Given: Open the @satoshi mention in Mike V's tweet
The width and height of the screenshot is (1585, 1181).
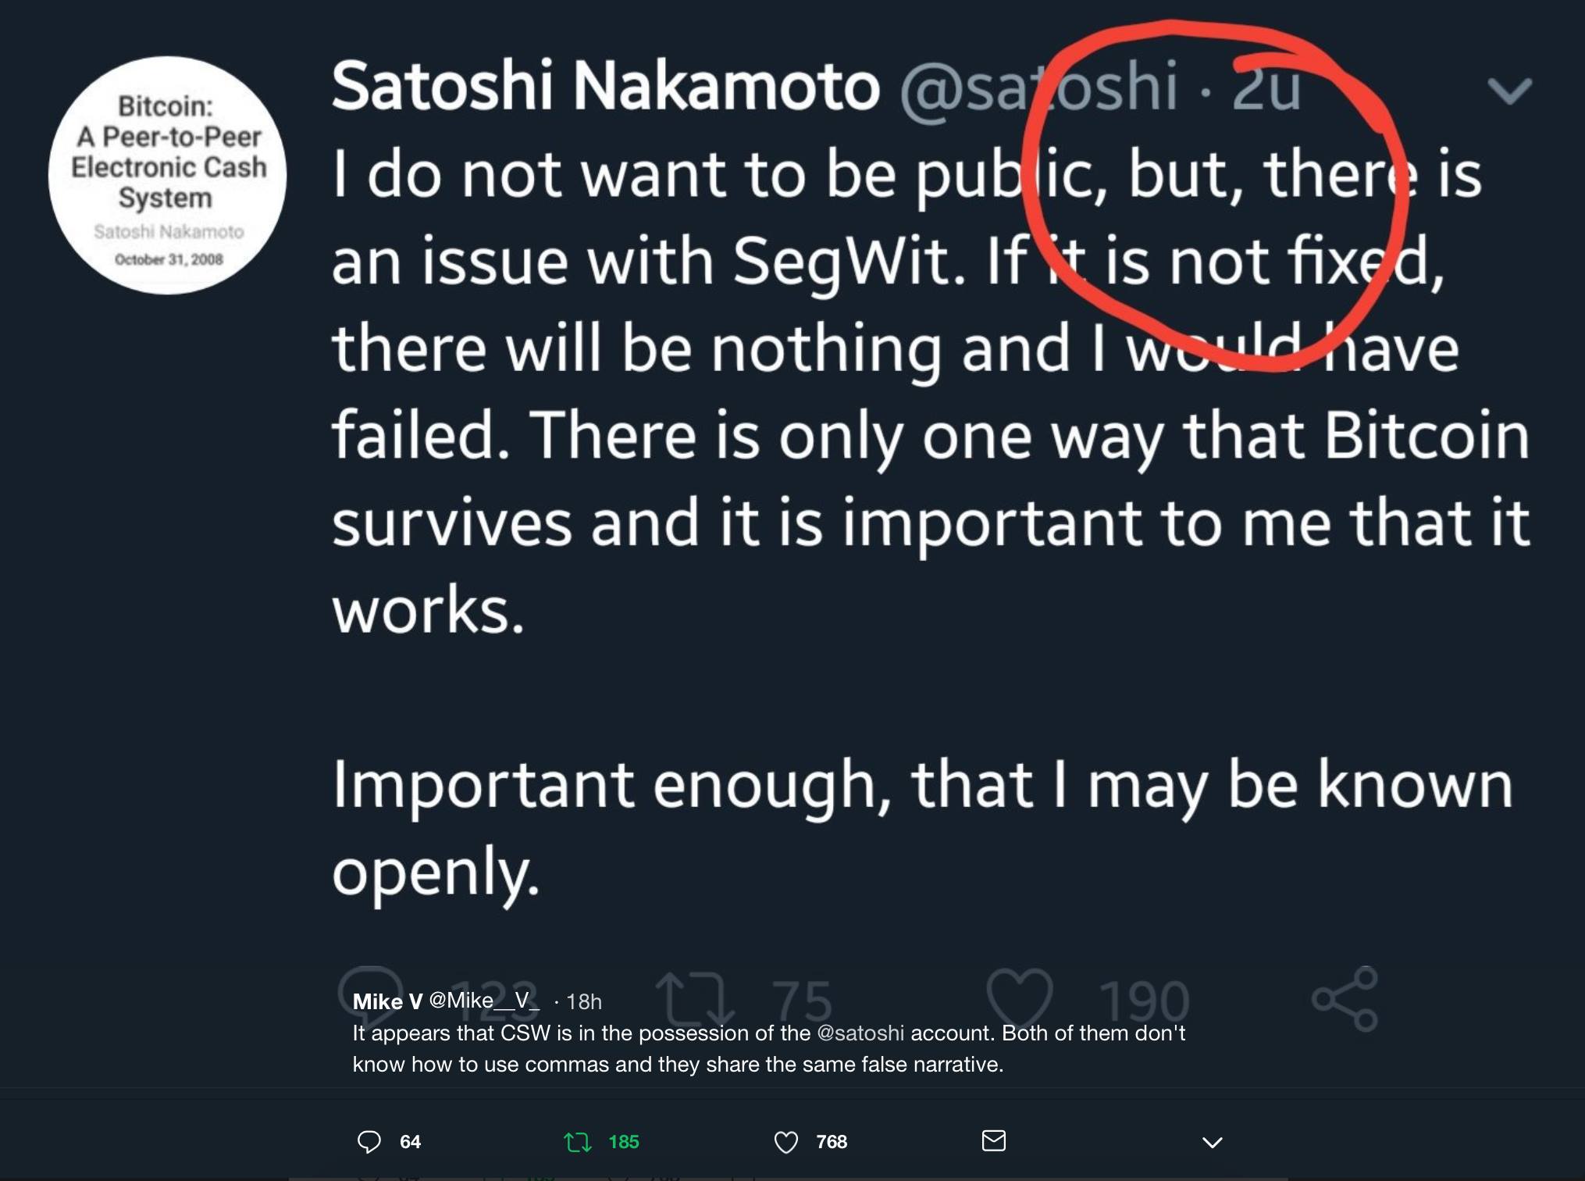Looking at the screenshot, I should (860, 1033).
